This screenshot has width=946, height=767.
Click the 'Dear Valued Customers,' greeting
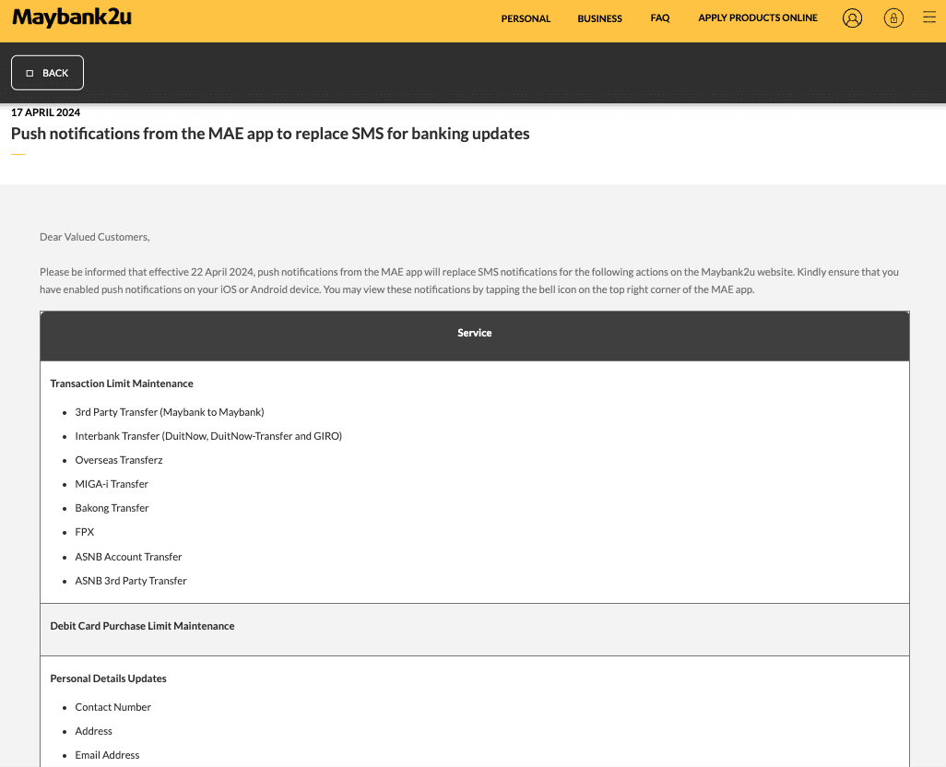point(95,237)
